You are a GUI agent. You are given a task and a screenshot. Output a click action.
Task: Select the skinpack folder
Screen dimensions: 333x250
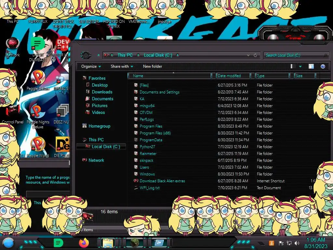click(x=146, y=160)
